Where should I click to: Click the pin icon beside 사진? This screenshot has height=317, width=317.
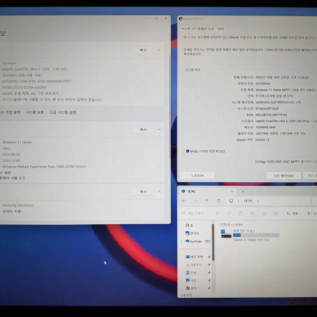pyautogui.click(x=209, y=280)
